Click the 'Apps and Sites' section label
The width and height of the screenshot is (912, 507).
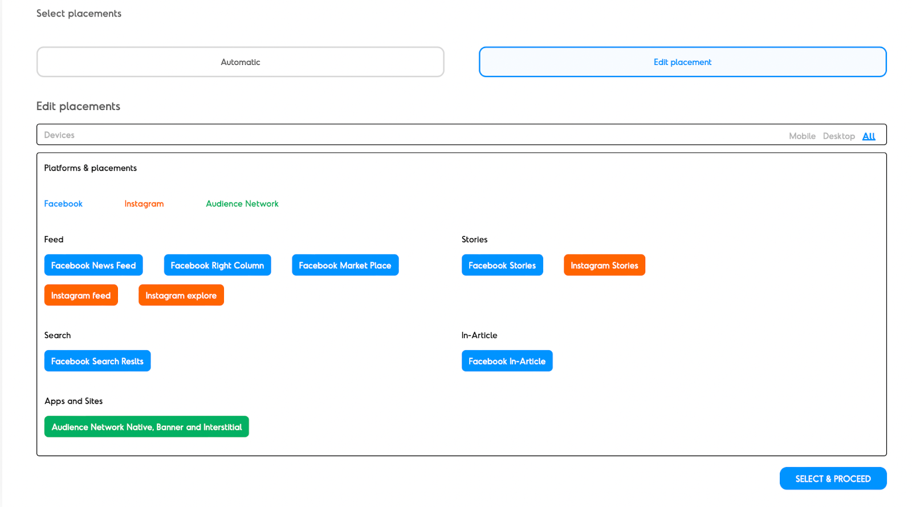(x=74, y=401)
